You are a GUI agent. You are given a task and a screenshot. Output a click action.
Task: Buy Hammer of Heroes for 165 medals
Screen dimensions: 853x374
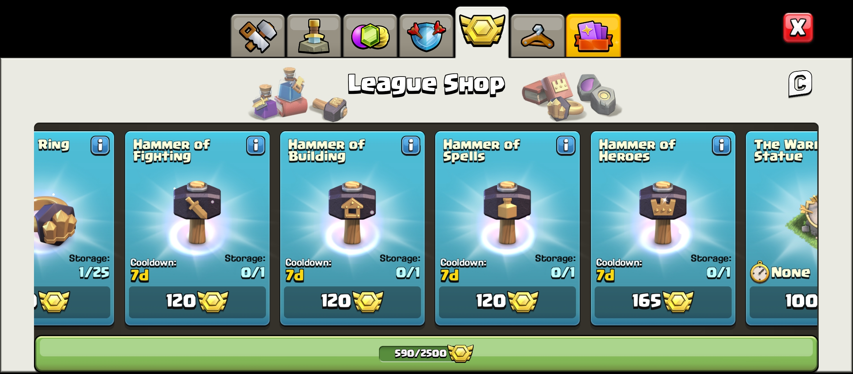(663, 302)
